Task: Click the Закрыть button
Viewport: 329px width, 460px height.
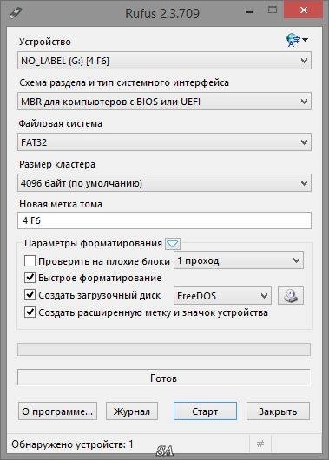Action: 278,411
